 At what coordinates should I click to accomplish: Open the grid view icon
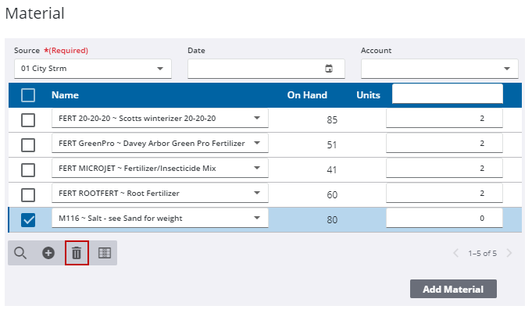pos(104,253)
